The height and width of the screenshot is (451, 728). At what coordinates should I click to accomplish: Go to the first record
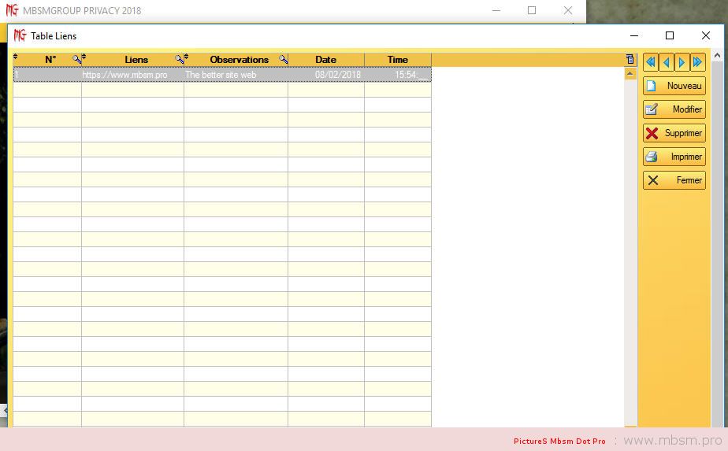[651, 62]
